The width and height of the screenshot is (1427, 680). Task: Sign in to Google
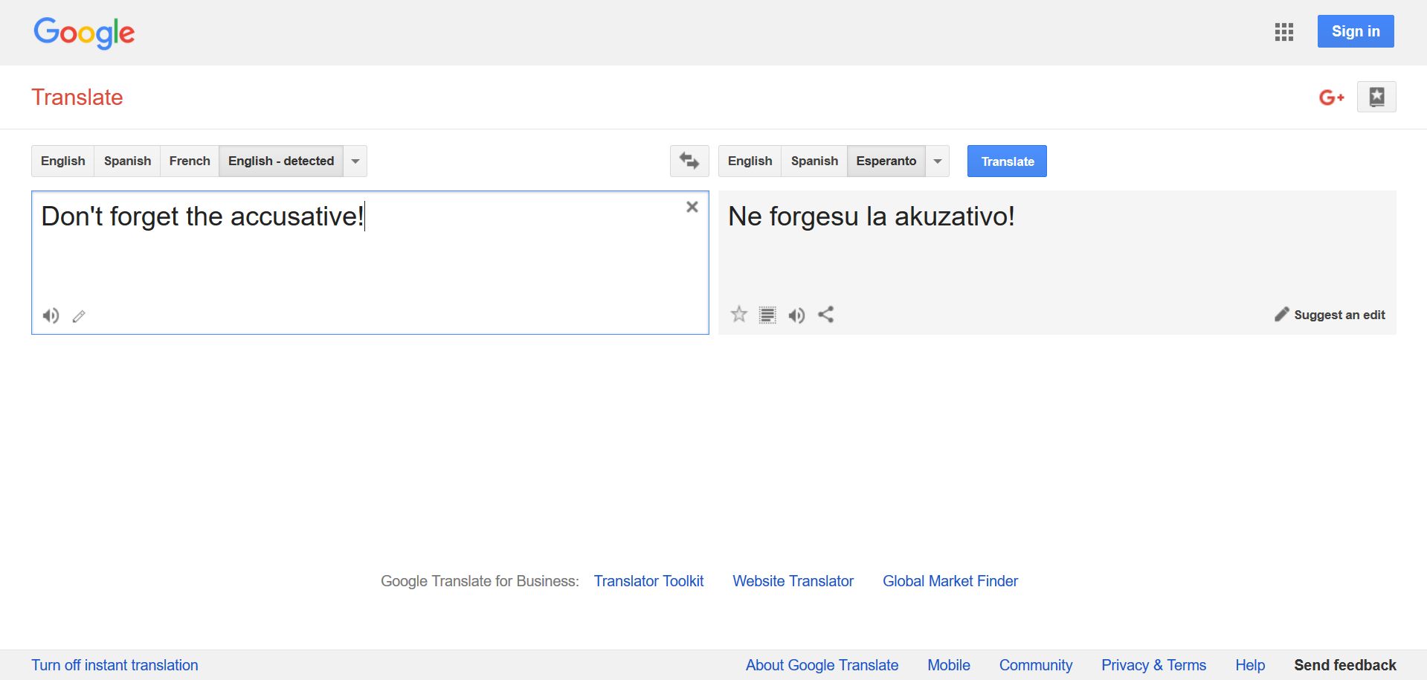click(x=1355, y=31)
